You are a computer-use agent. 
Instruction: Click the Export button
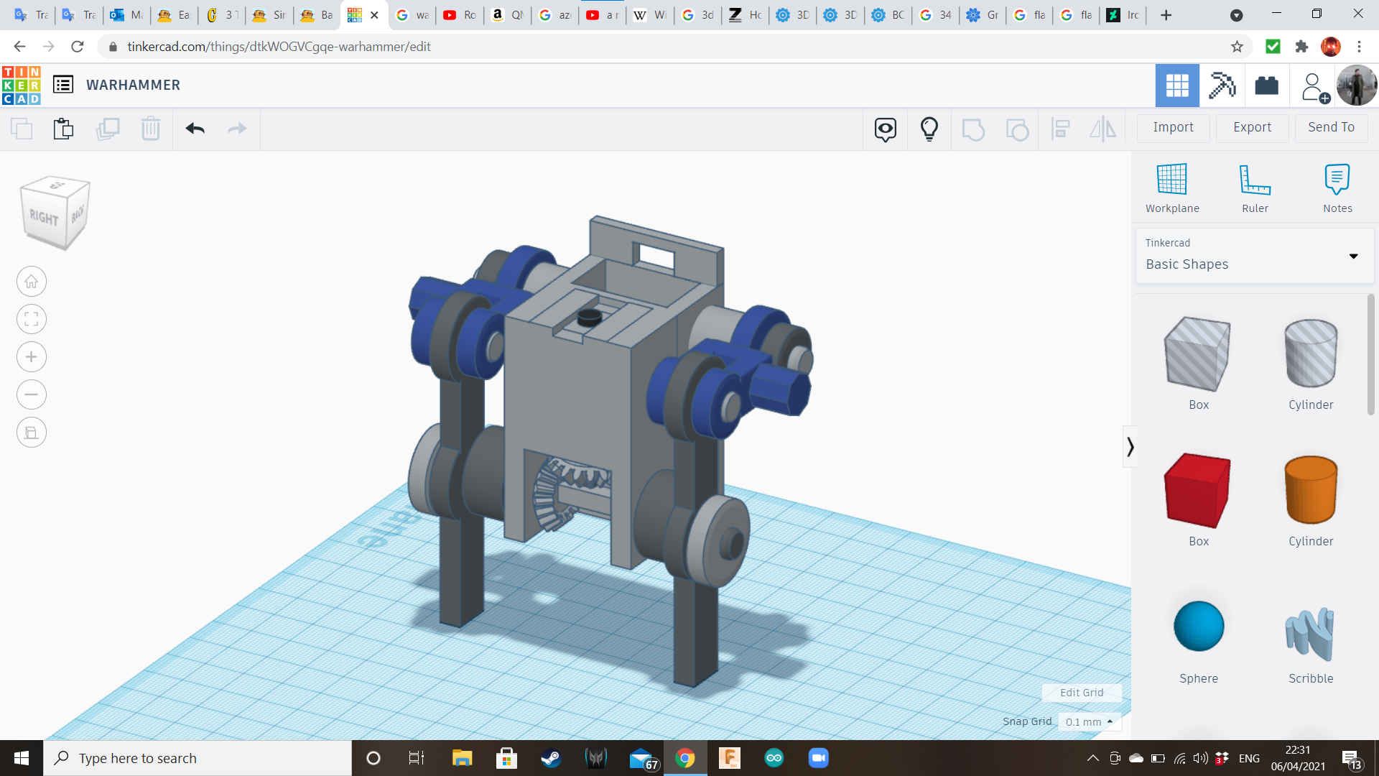(1252, 127)
